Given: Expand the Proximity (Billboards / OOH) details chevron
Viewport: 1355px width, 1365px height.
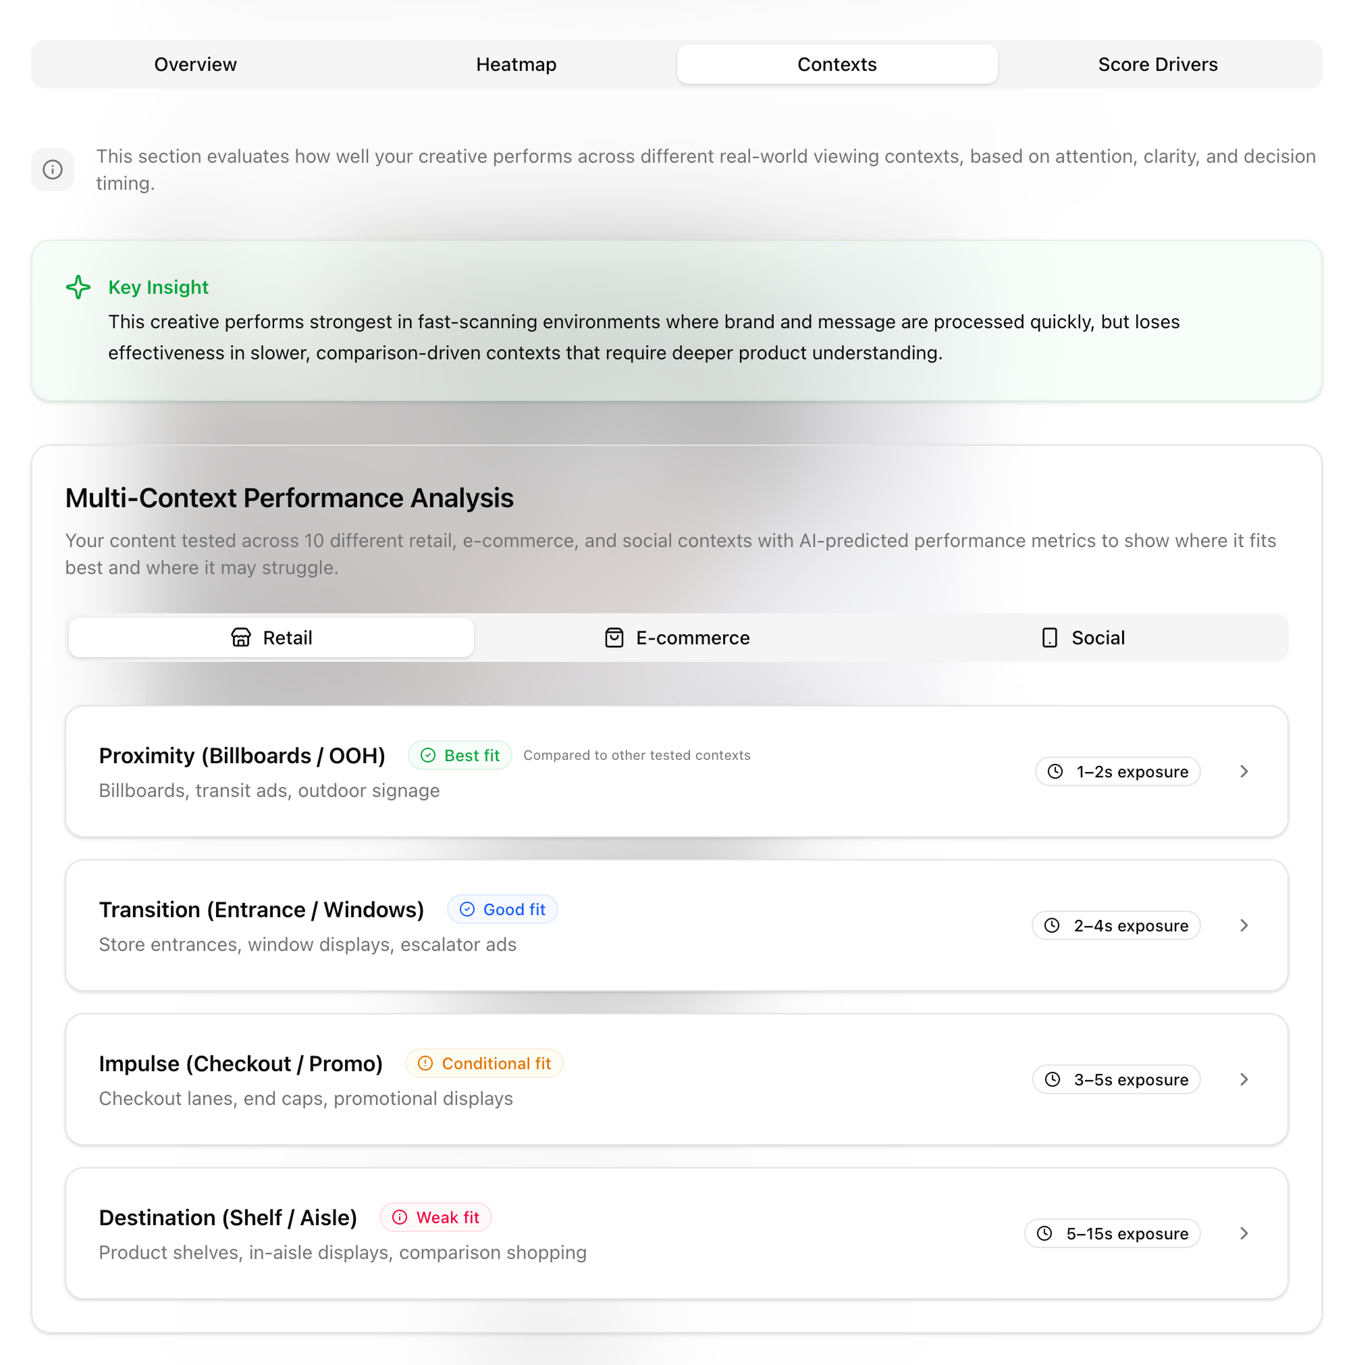Looking at the screenshot, I should point(1244,771).
